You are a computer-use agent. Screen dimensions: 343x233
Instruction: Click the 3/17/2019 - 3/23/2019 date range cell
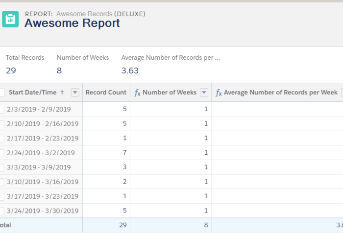click(42, 196)
